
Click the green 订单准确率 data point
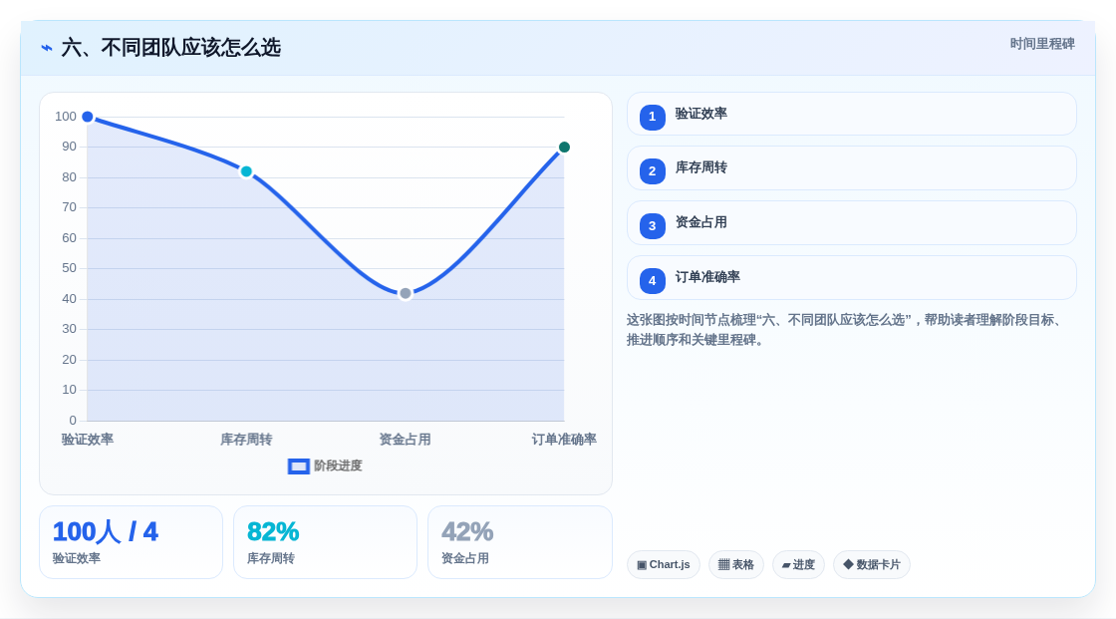(x=564, y=148)
